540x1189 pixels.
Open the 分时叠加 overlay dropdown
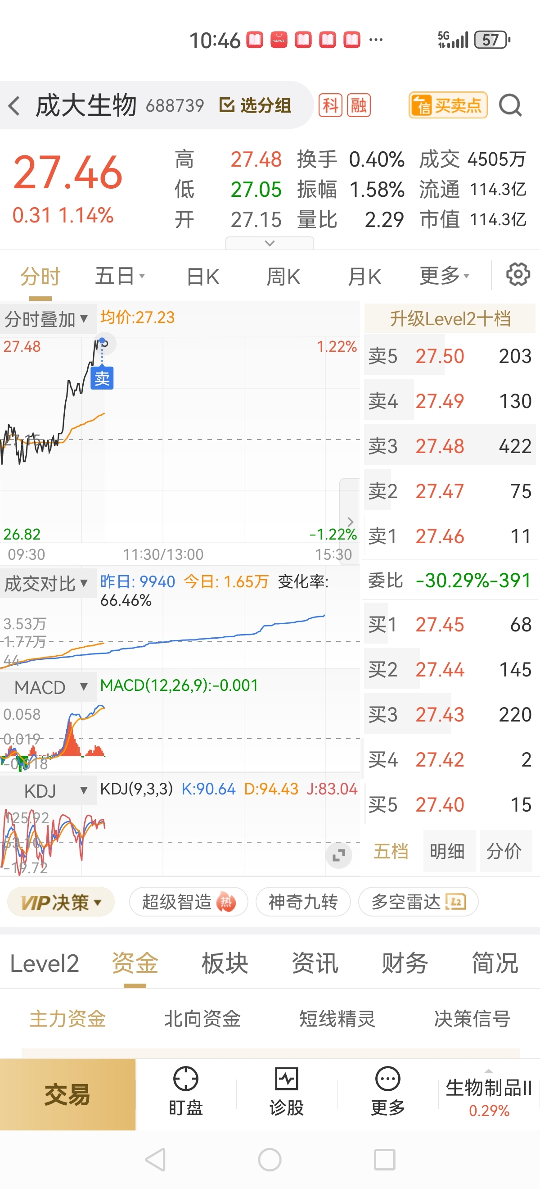(48, 319)
